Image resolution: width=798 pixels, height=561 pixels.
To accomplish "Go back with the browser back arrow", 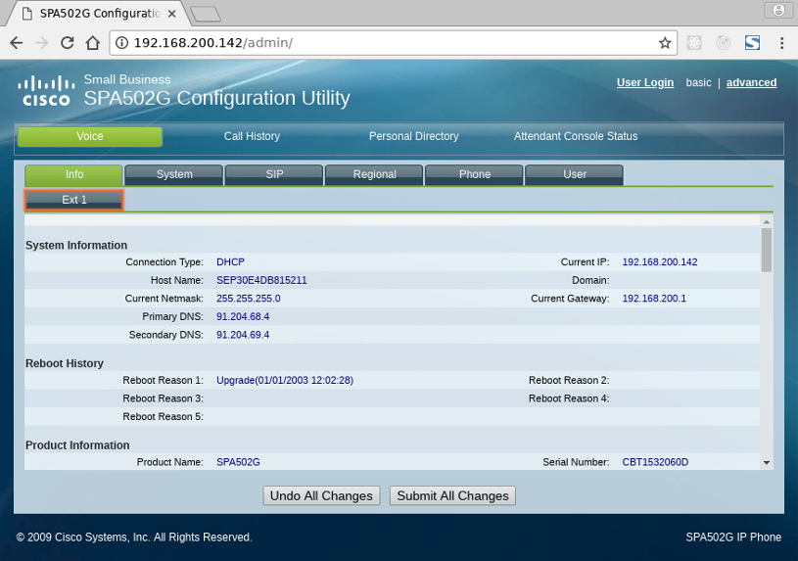I will 17,43.
